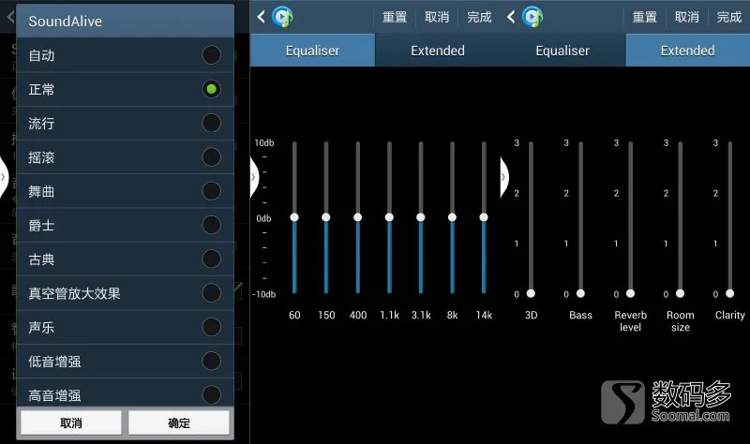The image size is (750, 444).
Task: Choose the 爵士 preset radio button
Action: point(211,225)
